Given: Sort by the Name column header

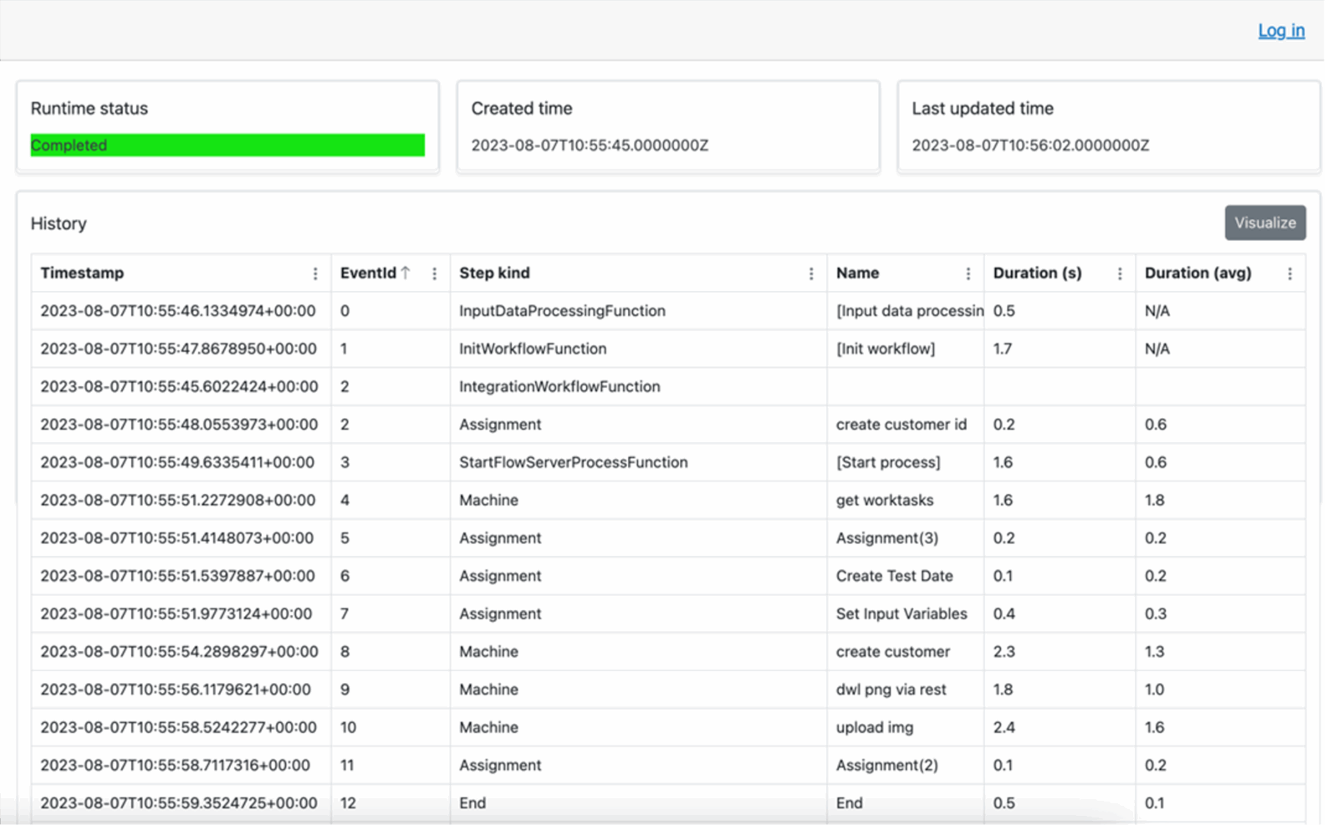Looking at the screenshot, I should [857, 273].
